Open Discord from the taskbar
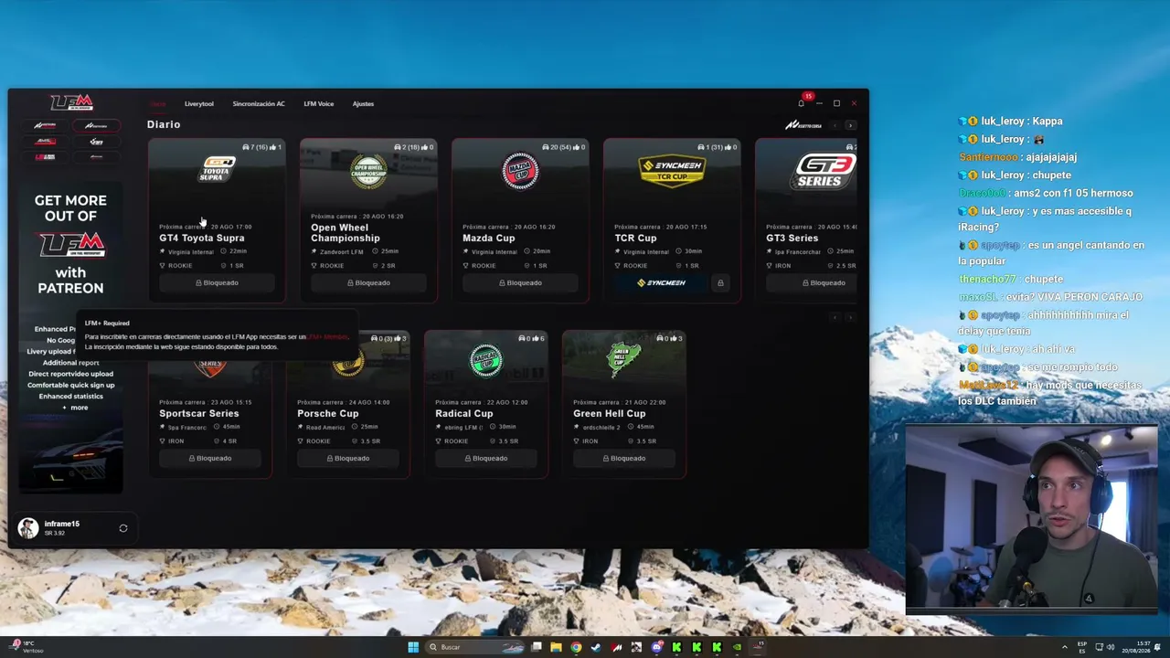 (x=656, y=647)
